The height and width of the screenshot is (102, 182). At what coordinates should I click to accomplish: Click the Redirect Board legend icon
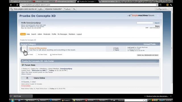[51, 55]
